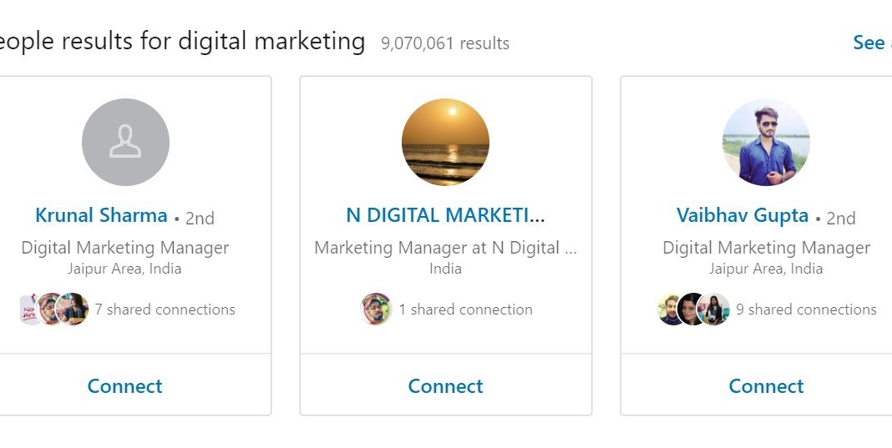Image resolution: width=892 pixels, height=448 pixels.
Task: Click Vaibhav's Digital Marketing Manager headline
Action: click(766, 248)
